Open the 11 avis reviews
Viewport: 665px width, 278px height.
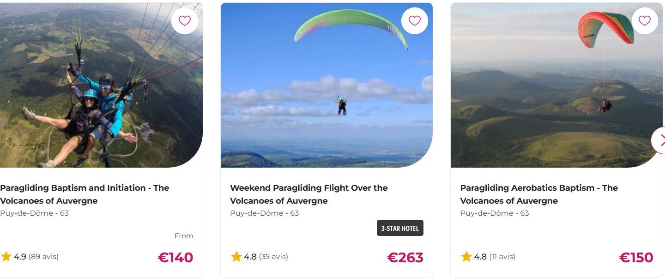click(x=502, y=257)
